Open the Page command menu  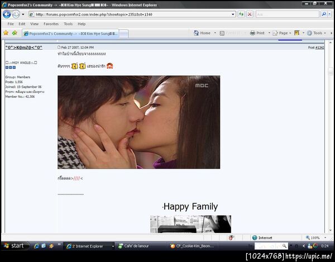(282, 33)
